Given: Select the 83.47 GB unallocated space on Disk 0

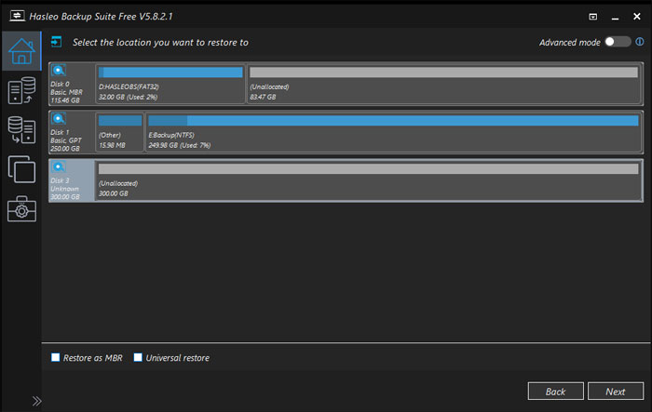Looking at the screenshot, I should (x=443, y=84).
